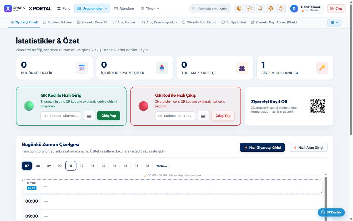353x221 pixels.
Task: Switch to Randevu Takvimi tab
Action: pos(57,22)
